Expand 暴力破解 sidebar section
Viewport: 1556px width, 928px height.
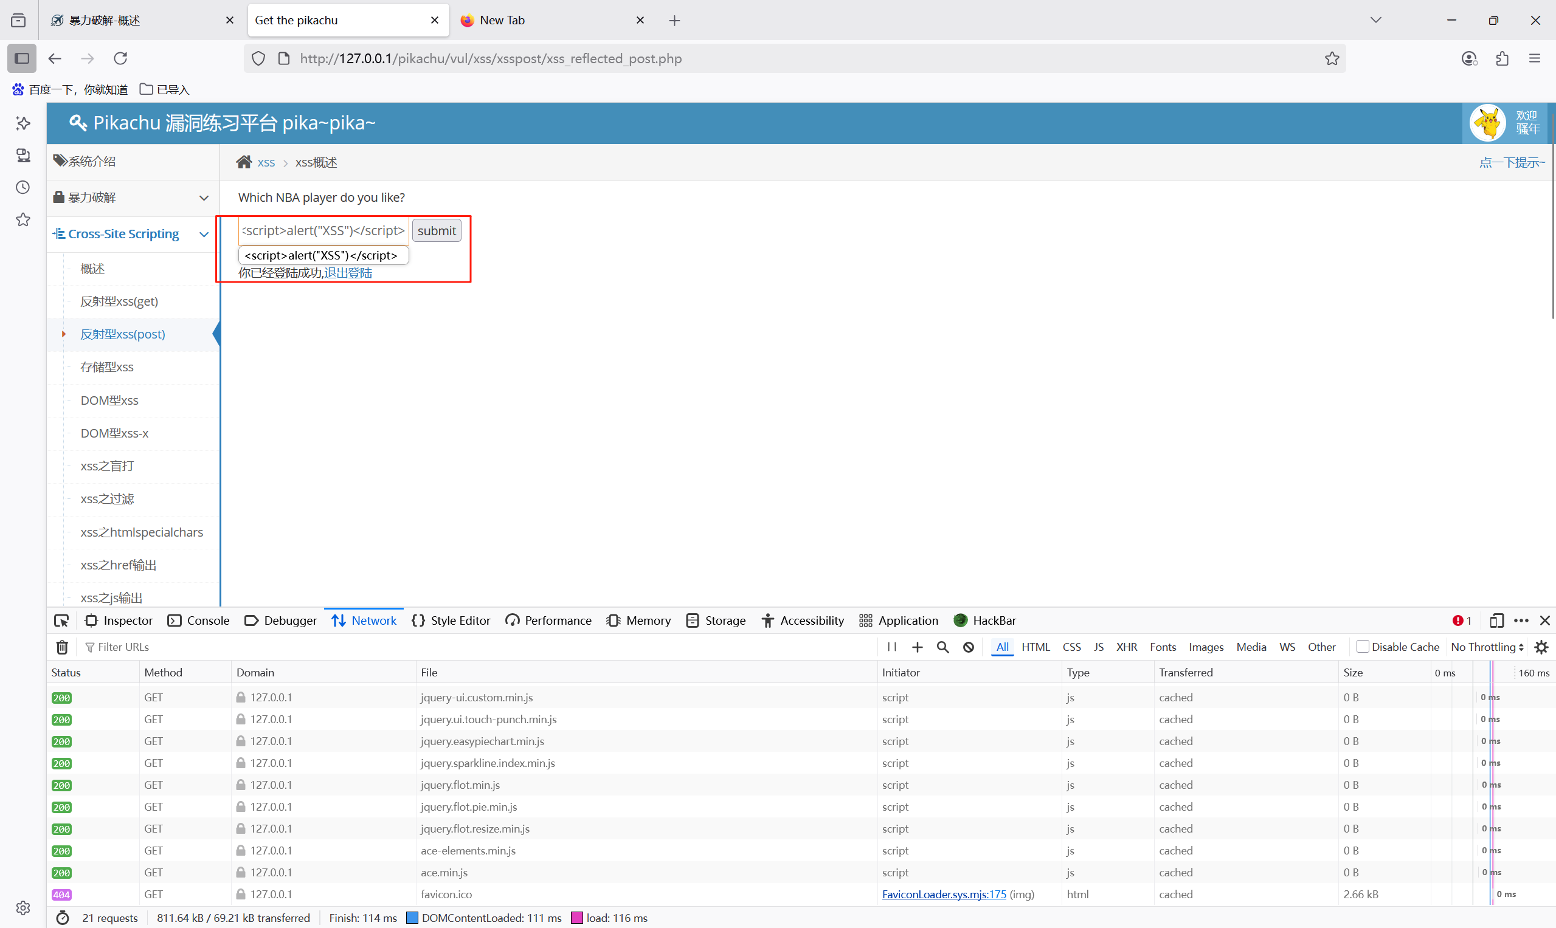point(133,198)
